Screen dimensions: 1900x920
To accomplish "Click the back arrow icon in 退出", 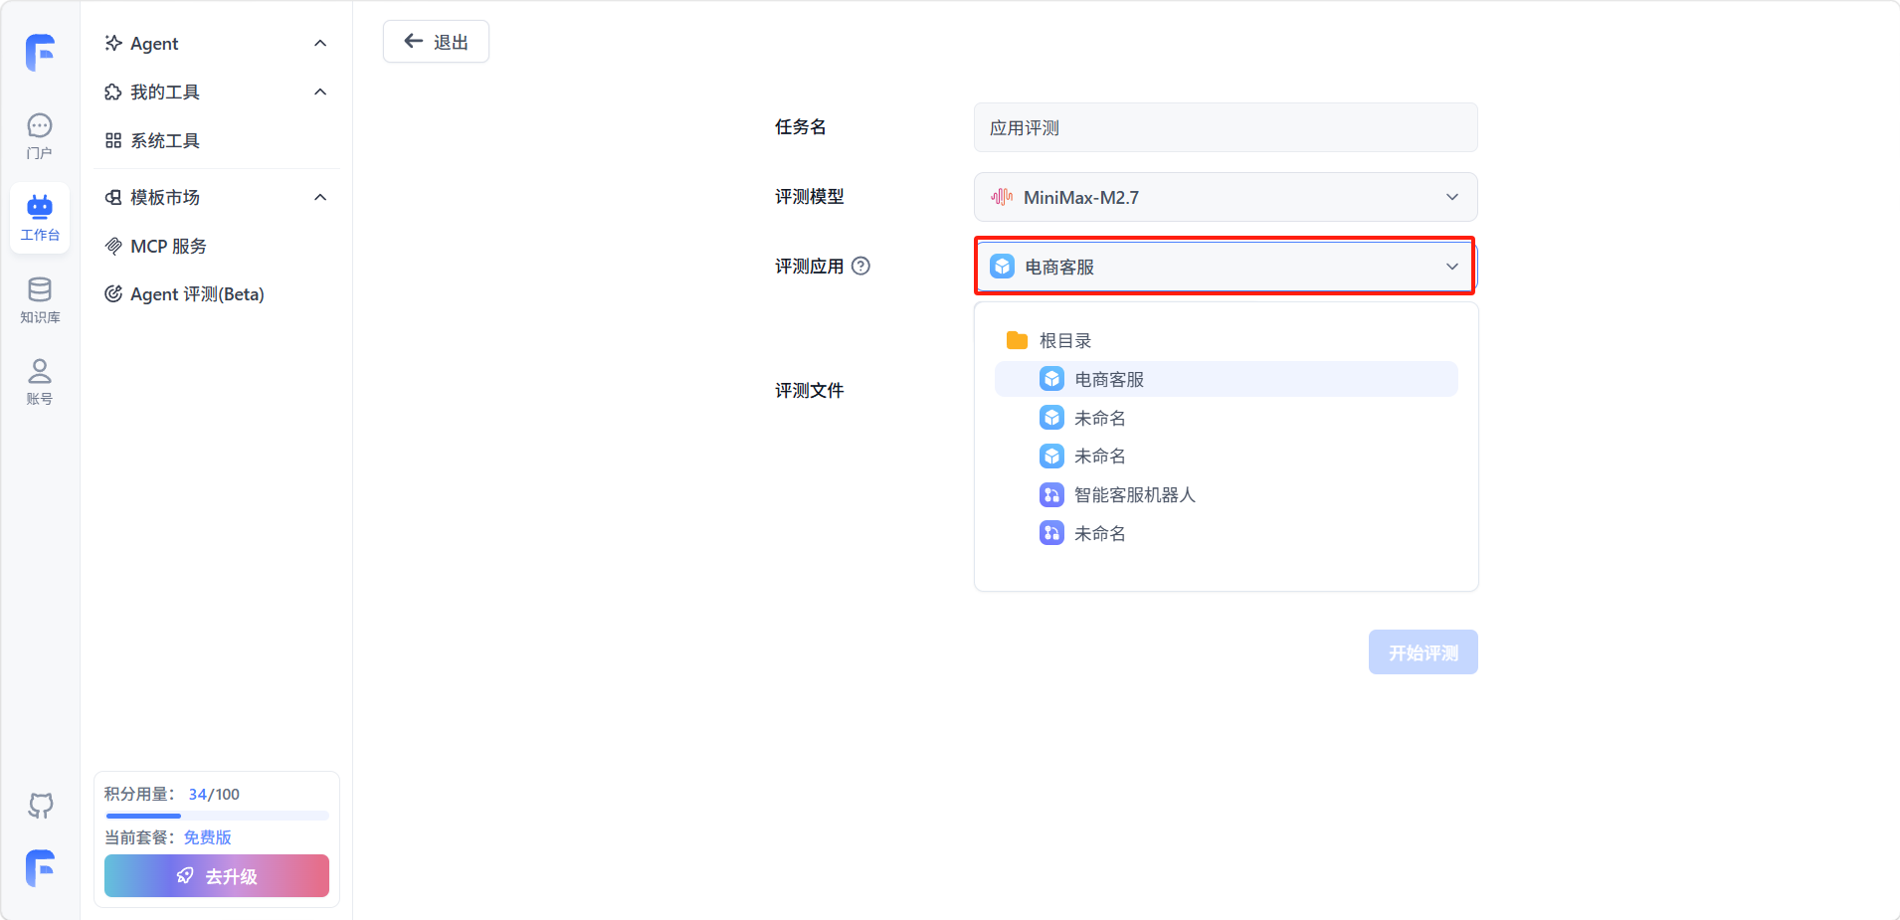I will coord(414,41).
